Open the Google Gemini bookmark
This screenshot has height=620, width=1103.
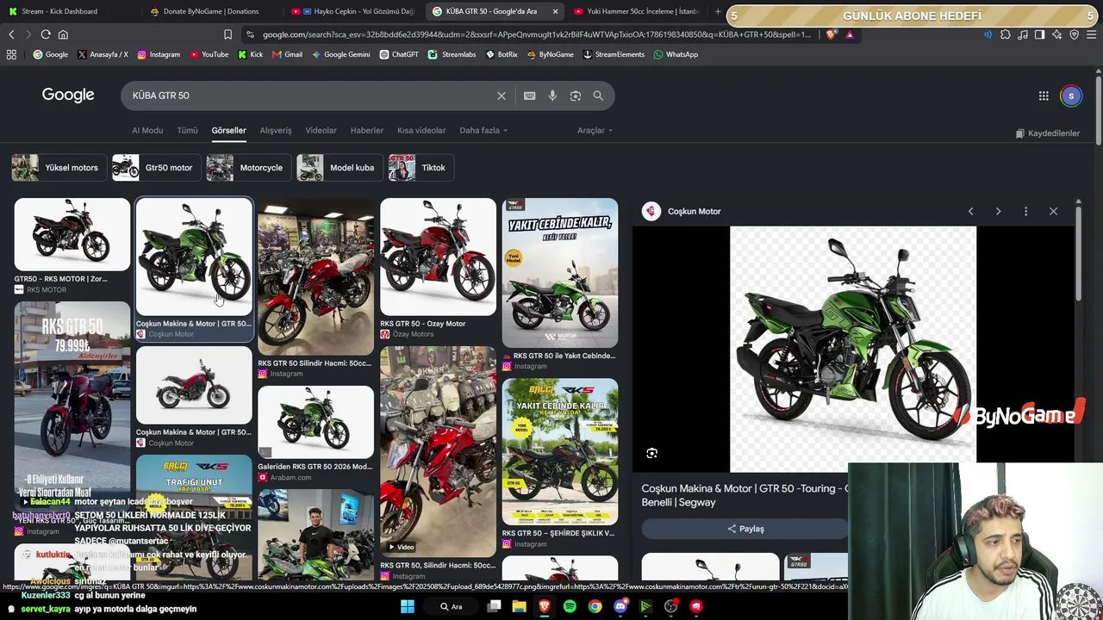click(x=340, y=54)
